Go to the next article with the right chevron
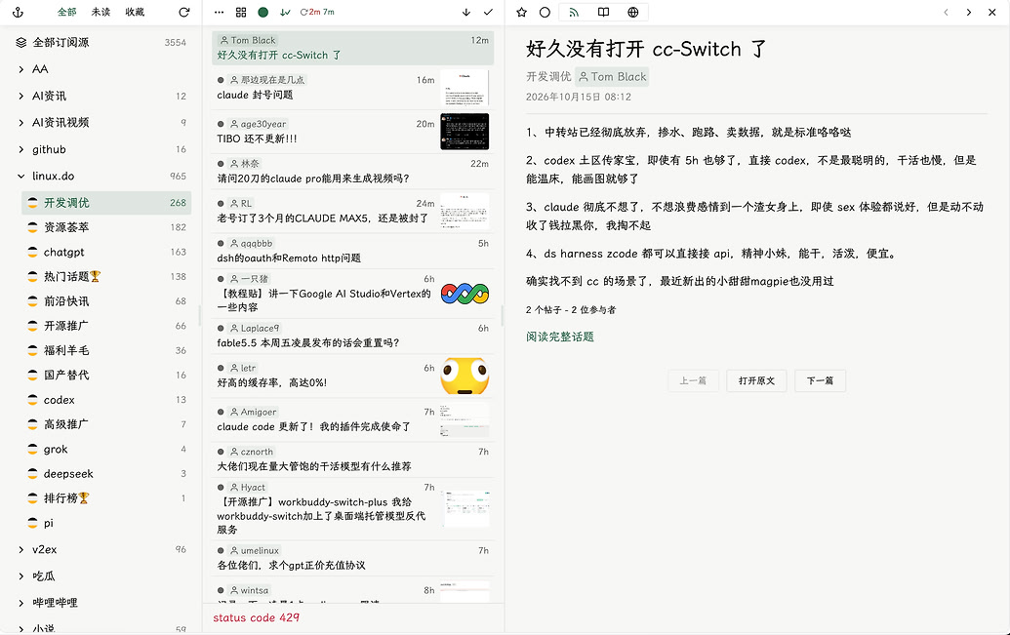Screen dimensions: 1010x635 (969, 13)
